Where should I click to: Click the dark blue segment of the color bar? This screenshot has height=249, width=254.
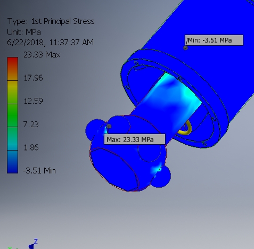point(12,162)
